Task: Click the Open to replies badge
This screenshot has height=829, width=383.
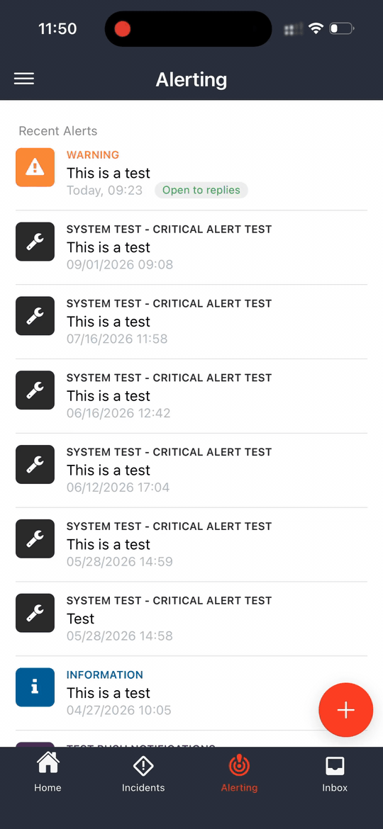Action: point(201,191)
